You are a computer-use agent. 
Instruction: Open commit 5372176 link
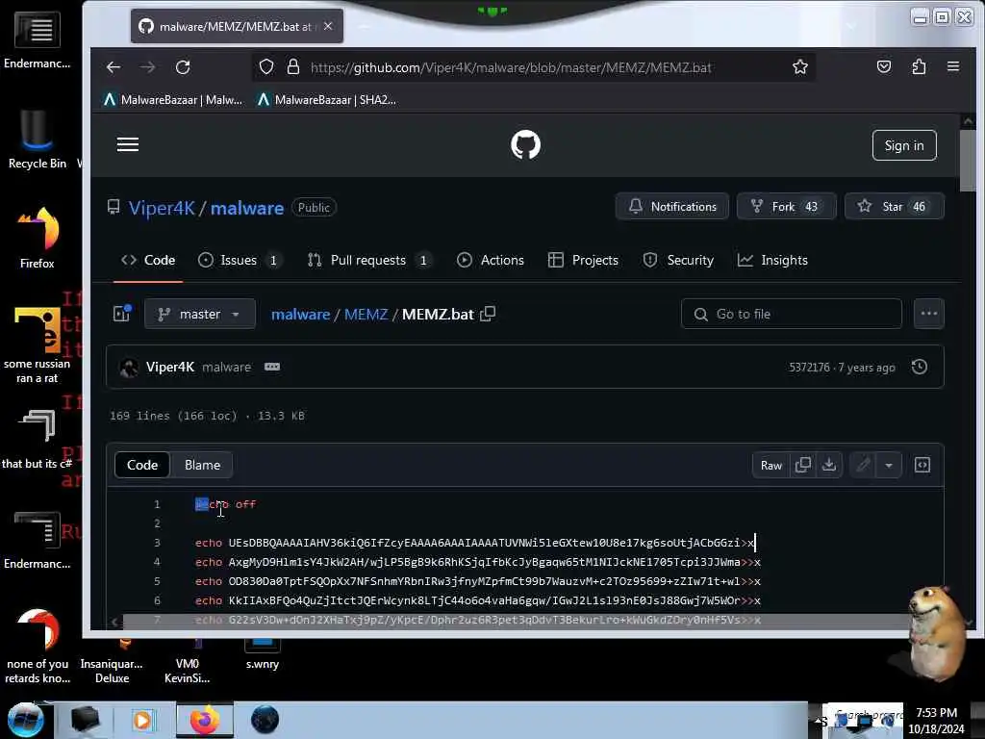[809, 367]
